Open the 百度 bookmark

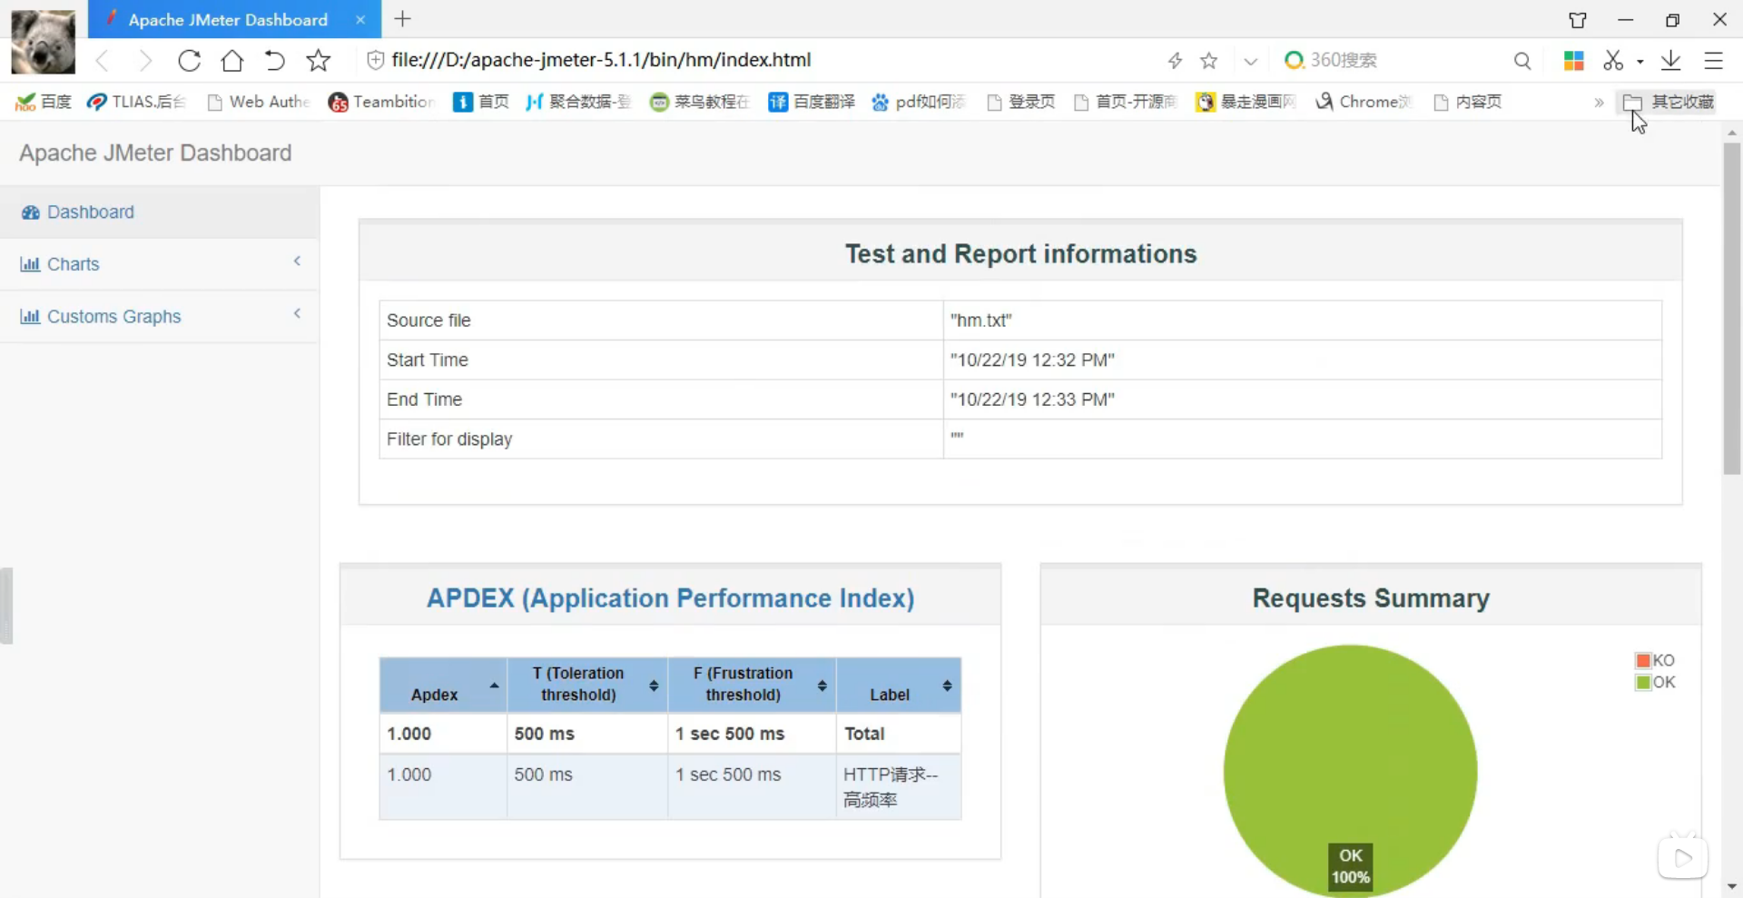[44, 102]
